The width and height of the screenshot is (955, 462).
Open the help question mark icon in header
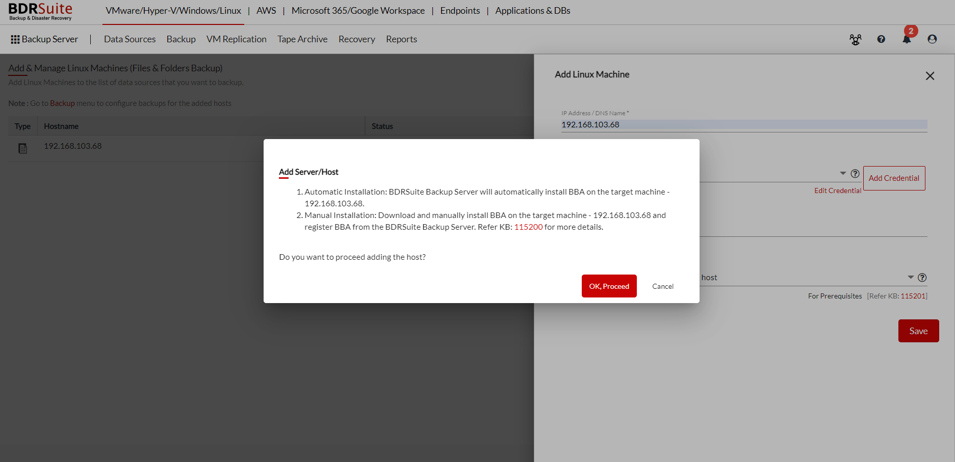coord(881,39)
